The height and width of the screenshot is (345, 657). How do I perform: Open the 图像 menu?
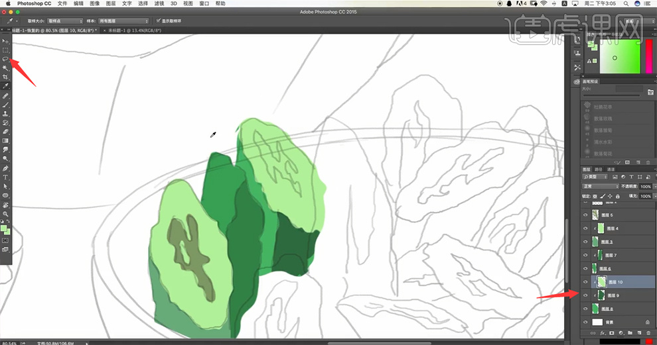[95, 3]
